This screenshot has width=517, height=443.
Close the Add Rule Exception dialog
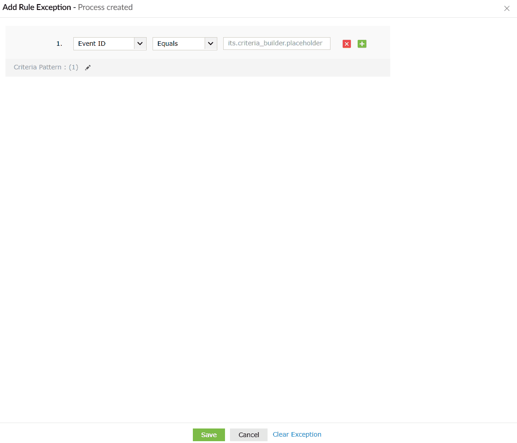[507, 8]
